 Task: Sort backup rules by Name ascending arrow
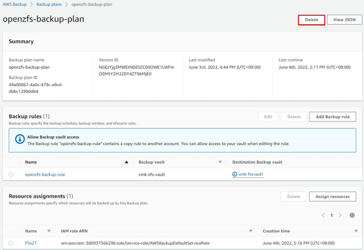coord(127,162)
